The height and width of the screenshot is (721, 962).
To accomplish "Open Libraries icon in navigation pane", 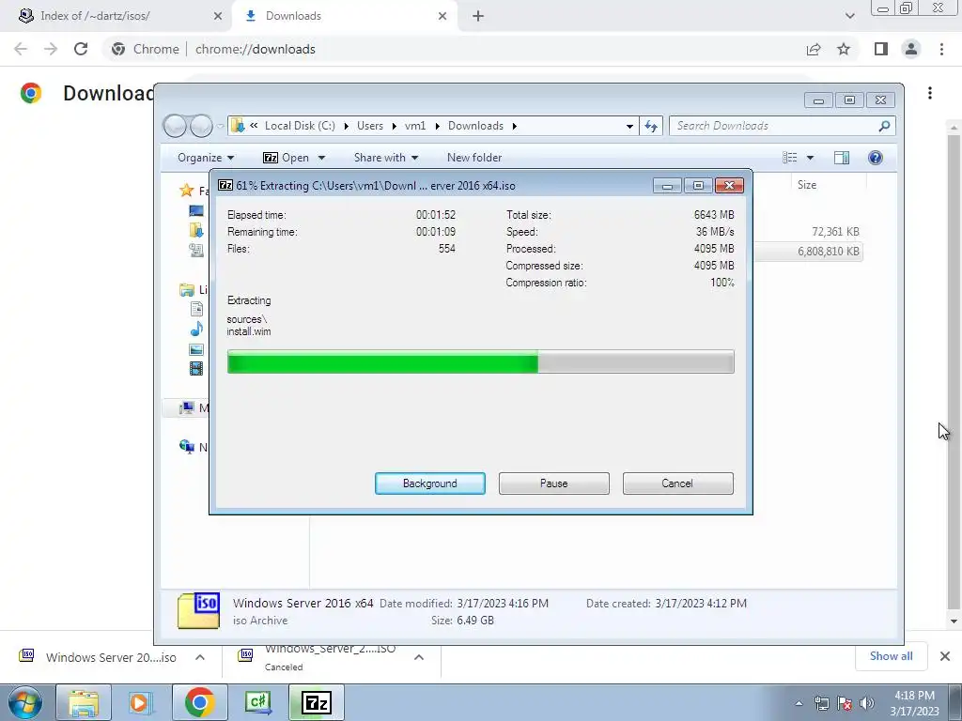I will pyautogui.click(x=187, y=290).
